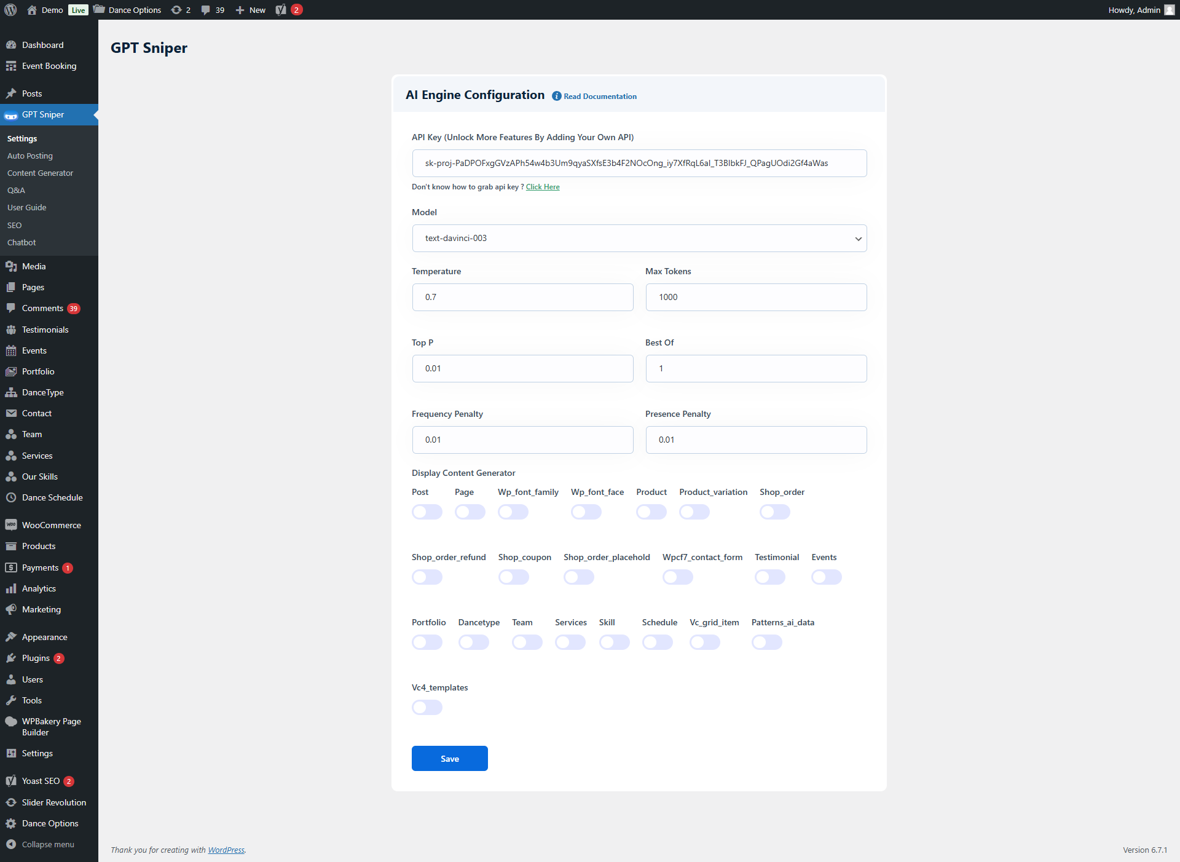Open the Howdy, Admin account menu
Image resolution: width=1180 pixels, height=862 pixels.
1141,10
